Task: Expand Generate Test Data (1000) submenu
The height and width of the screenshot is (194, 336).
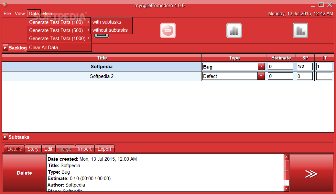Action: (x=59, y=38)
